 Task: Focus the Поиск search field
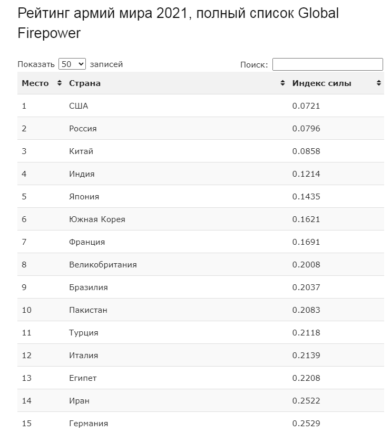coord(327,64)
